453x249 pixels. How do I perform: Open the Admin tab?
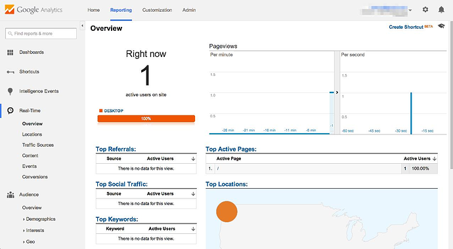[189, 10]
